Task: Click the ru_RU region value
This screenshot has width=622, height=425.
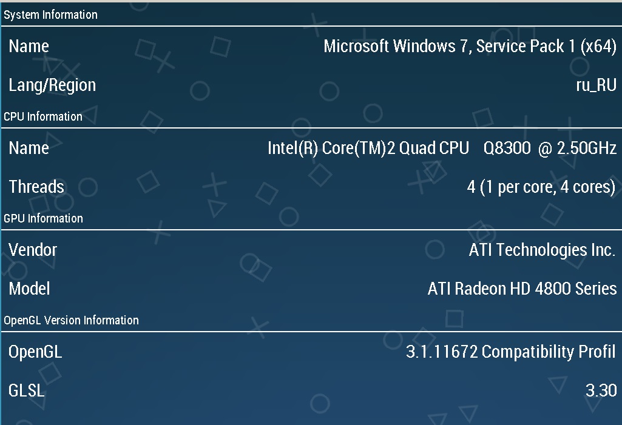Action: point(596,85)
